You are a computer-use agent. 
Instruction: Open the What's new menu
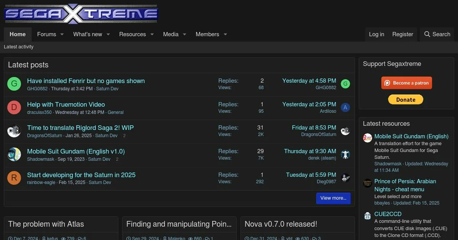coord(88,34)
